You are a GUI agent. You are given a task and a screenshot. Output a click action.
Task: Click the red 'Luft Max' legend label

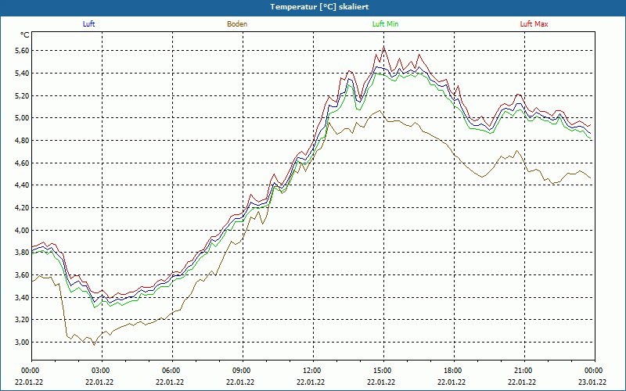click(x=534, y=24)
